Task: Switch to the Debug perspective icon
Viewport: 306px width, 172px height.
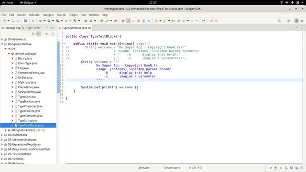Action: coord(302,21)
